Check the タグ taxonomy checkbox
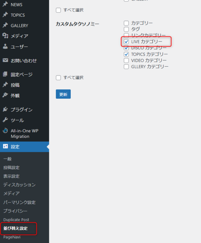Screen dimensions: 201x243 (126, 29)
